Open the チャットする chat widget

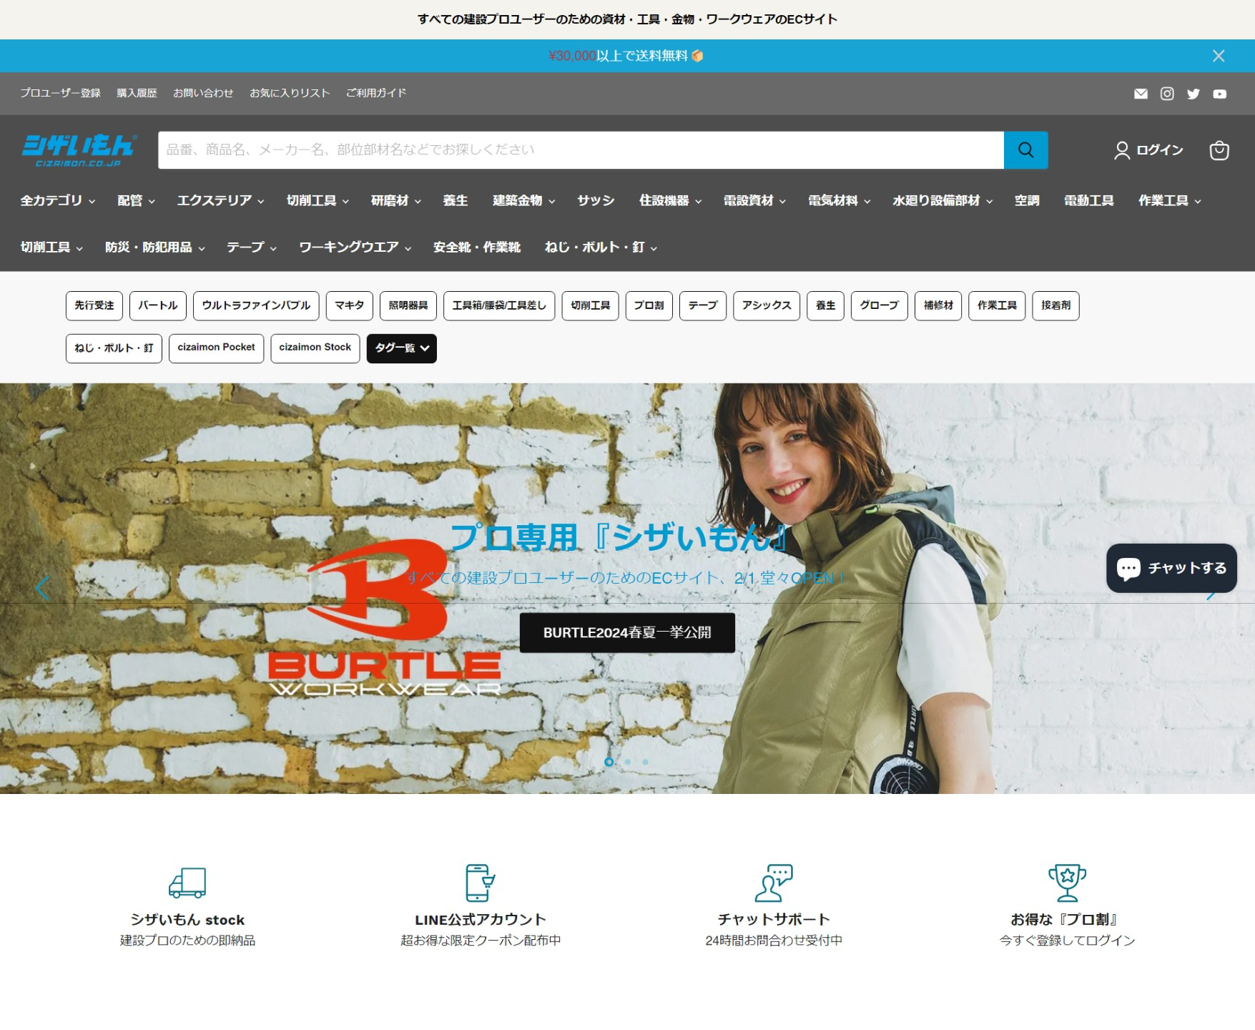pos(1171,568)
